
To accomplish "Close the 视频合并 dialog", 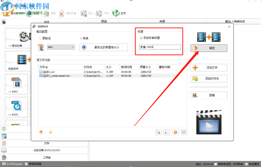I will pyautogui.click(x=229, y=27).
